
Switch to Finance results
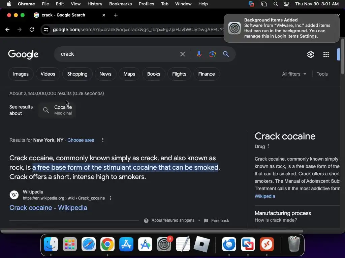click(x=207, y=74)
